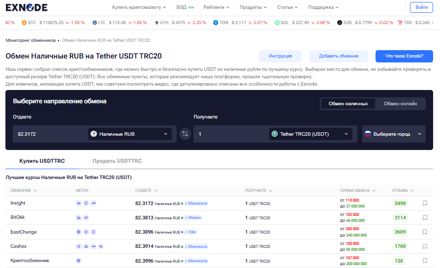The height and width of the screenshot is (268, 440).
Task: Open the ВЭД new menu item
Action: click(185, 7)
